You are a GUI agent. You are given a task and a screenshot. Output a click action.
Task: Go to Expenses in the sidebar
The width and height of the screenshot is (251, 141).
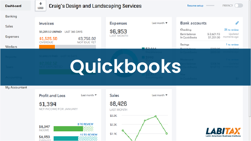(x=12, y=36)
